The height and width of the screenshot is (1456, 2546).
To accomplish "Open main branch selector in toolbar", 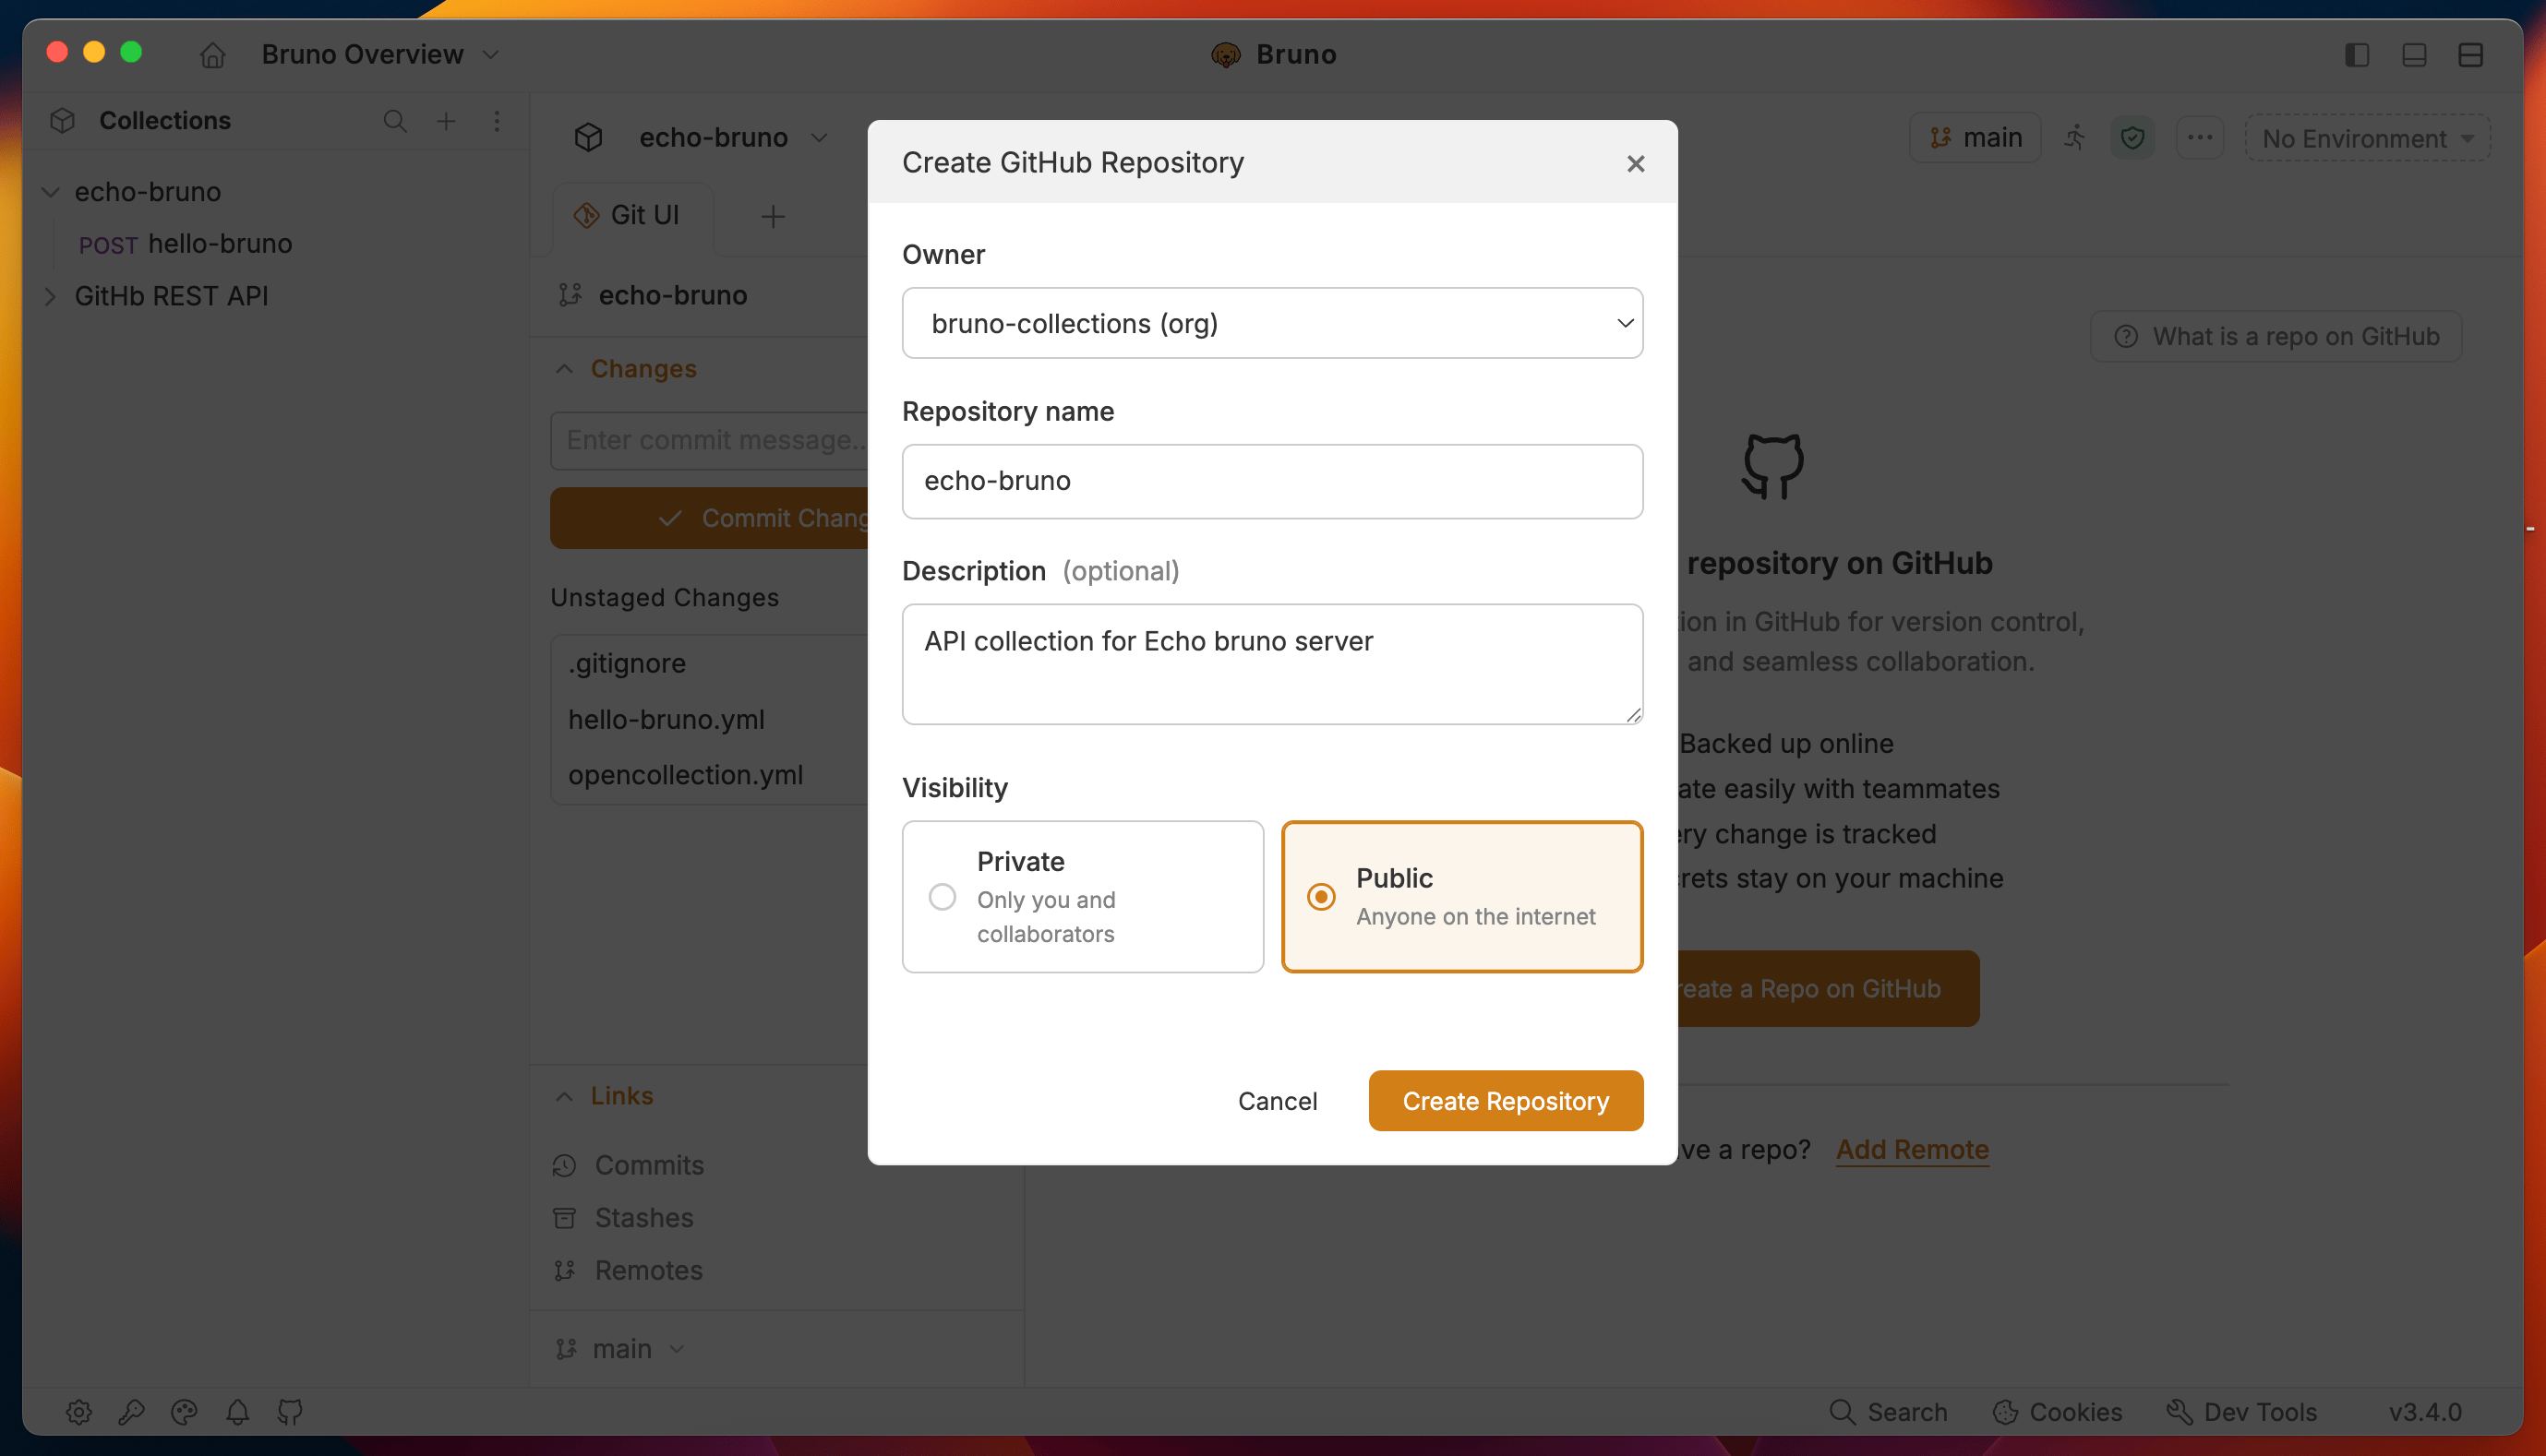I will (1976, 138).
